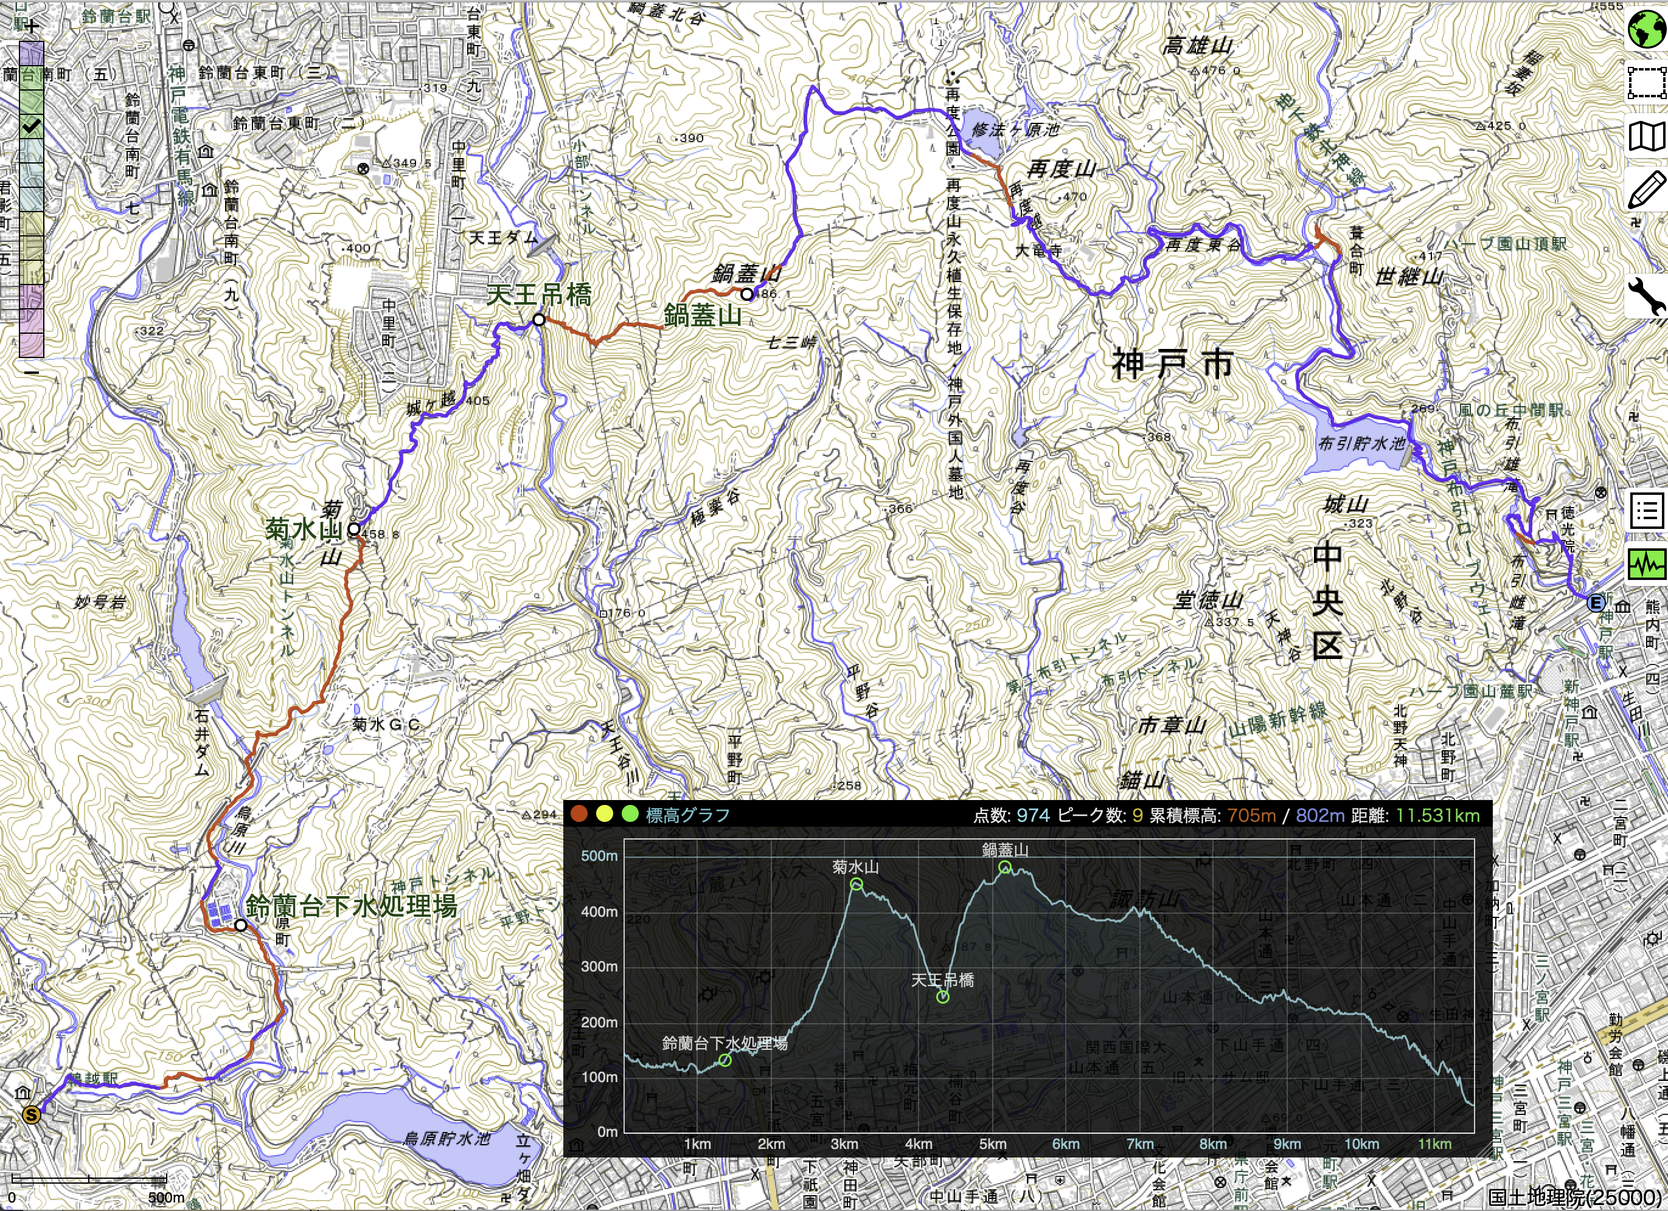This screenshot has width=1668, height=1211.
Task: Click the 0m axis label on graph
Action: 608,1131
